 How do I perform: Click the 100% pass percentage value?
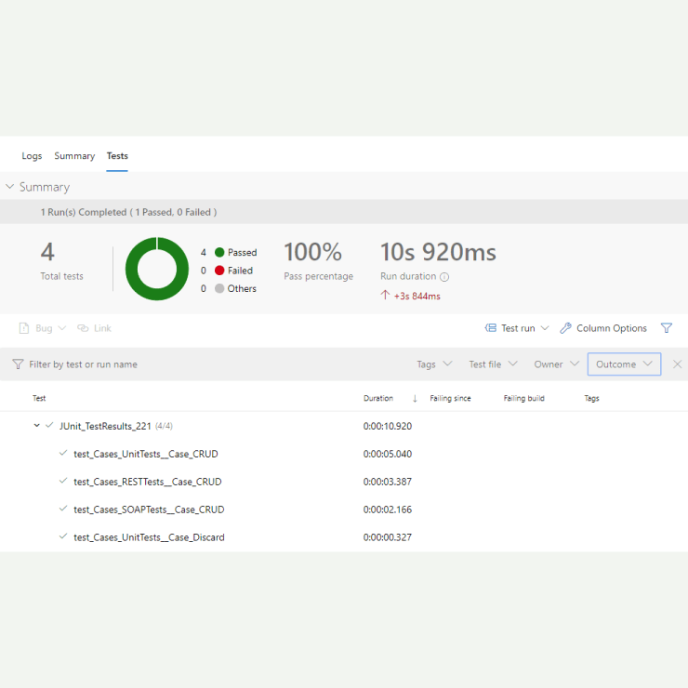(312, 252)
